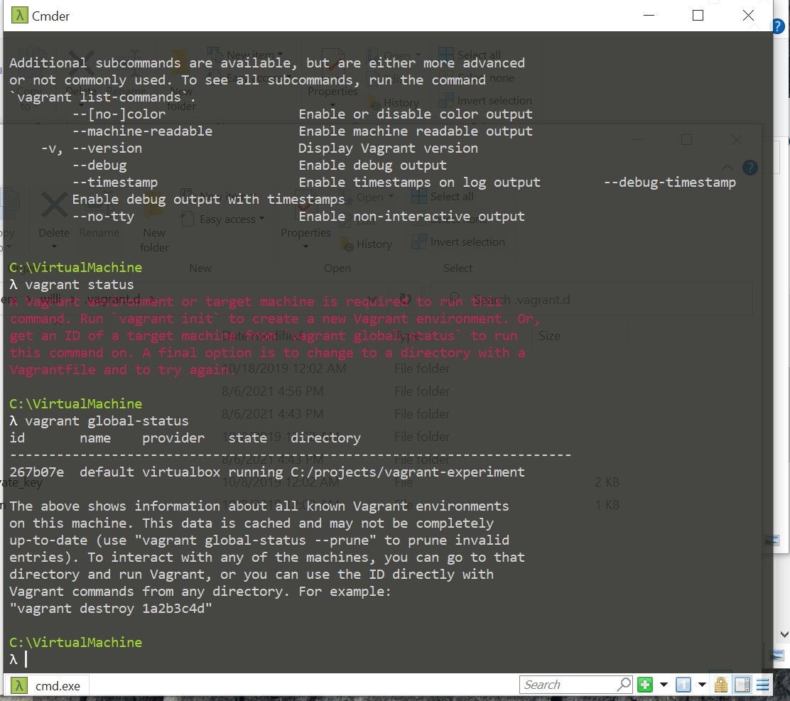Minimize the Cmder window
The width and height of the screenshot is (790, 701).
click(x=649, y=15)
